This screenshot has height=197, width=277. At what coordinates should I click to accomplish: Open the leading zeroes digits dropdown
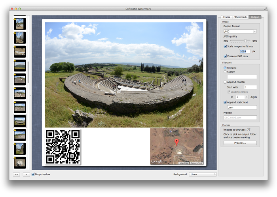[242, 97]
